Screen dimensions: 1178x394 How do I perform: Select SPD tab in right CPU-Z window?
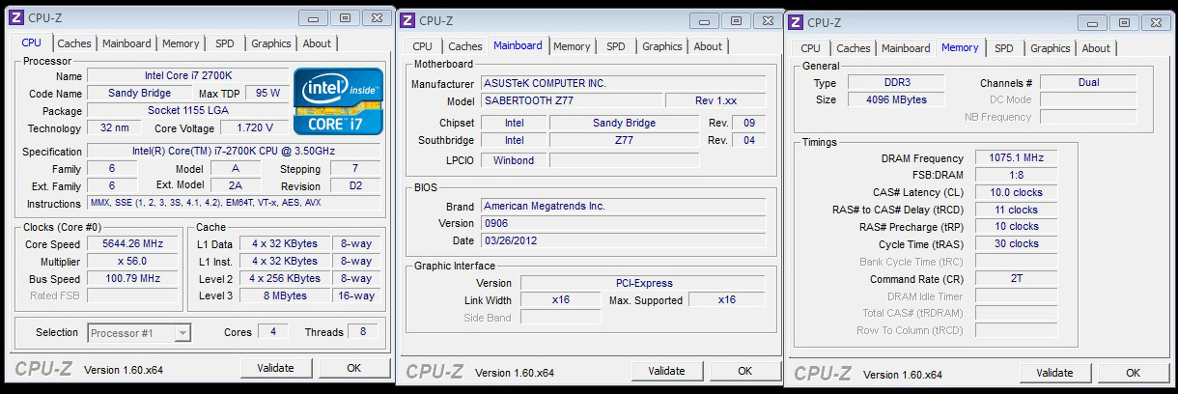(x=1004, y=48)
